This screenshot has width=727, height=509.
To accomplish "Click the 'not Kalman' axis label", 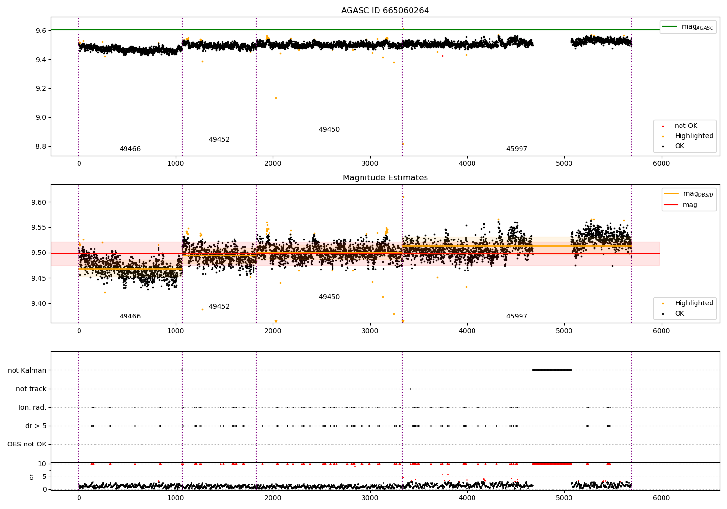I will 27,370.
